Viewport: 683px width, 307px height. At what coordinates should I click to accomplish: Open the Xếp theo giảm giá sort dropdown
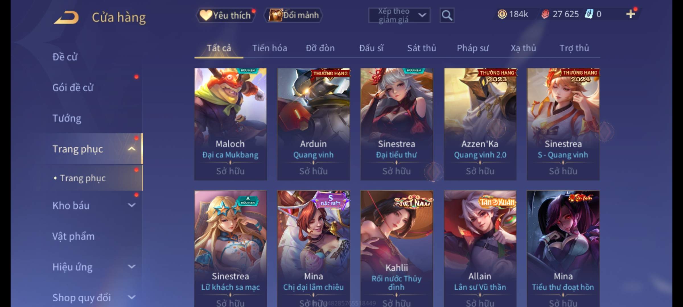pos(399,15)
